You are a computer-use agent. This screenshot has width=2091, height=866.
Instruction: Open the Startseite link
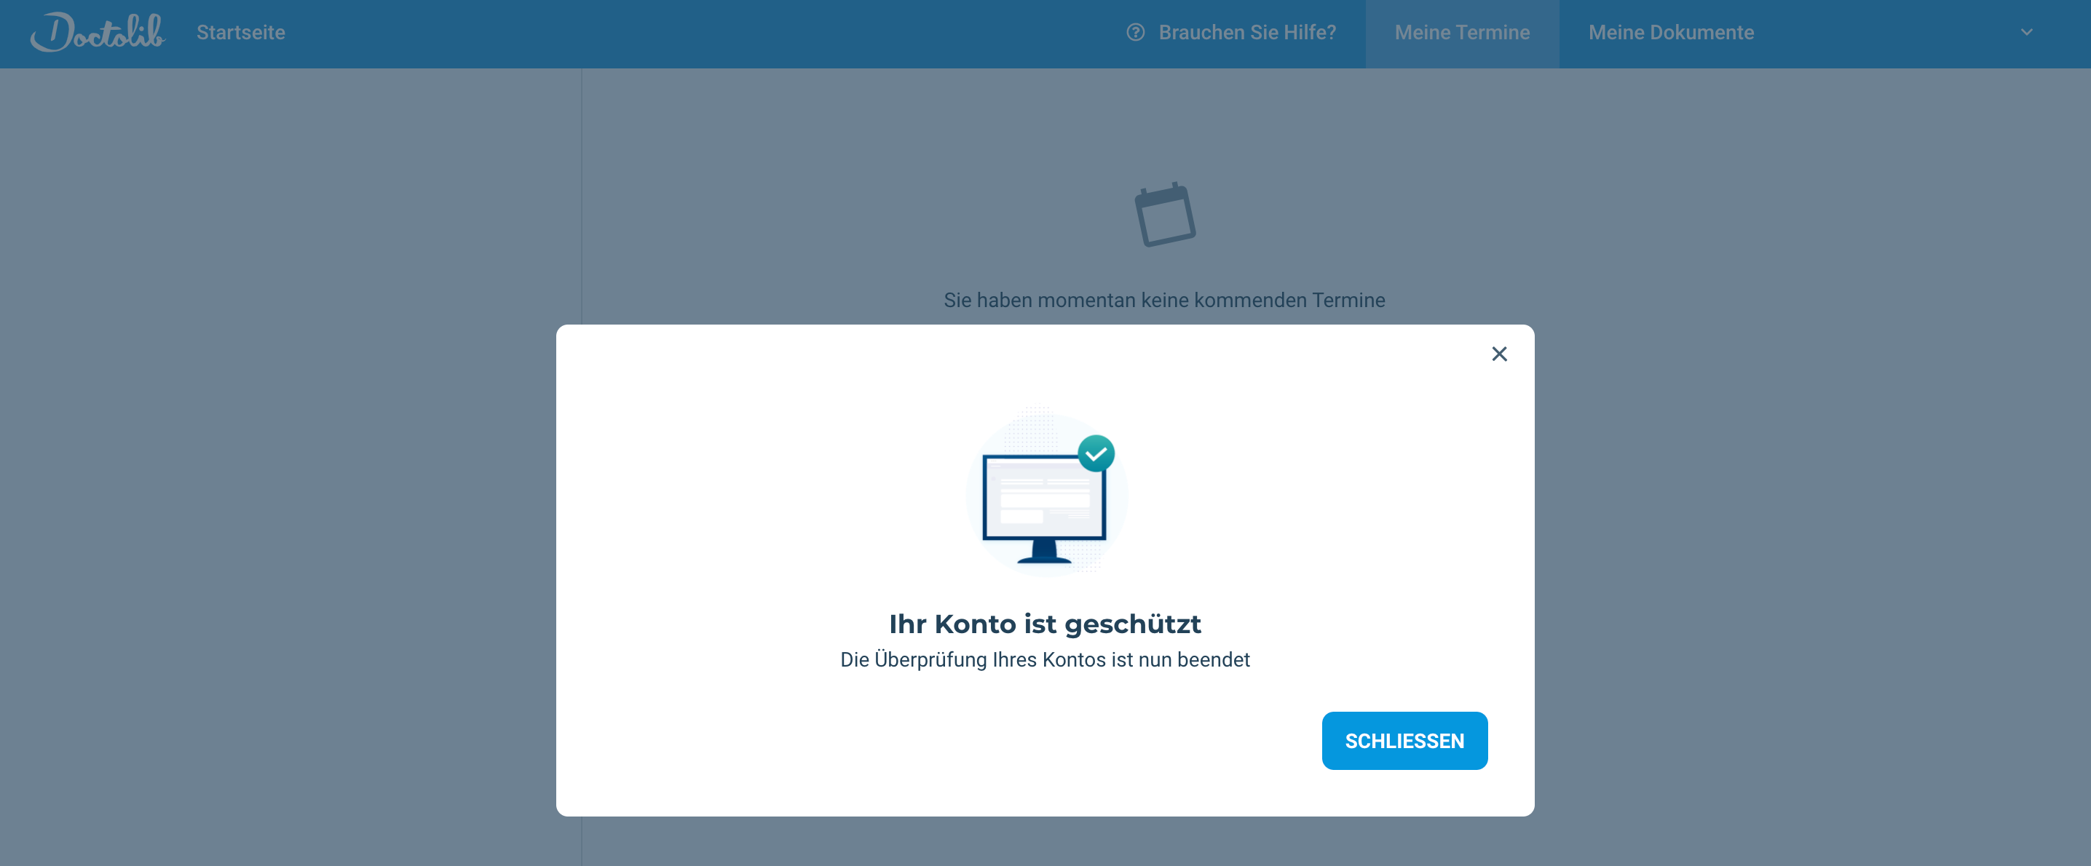(240, 33)
